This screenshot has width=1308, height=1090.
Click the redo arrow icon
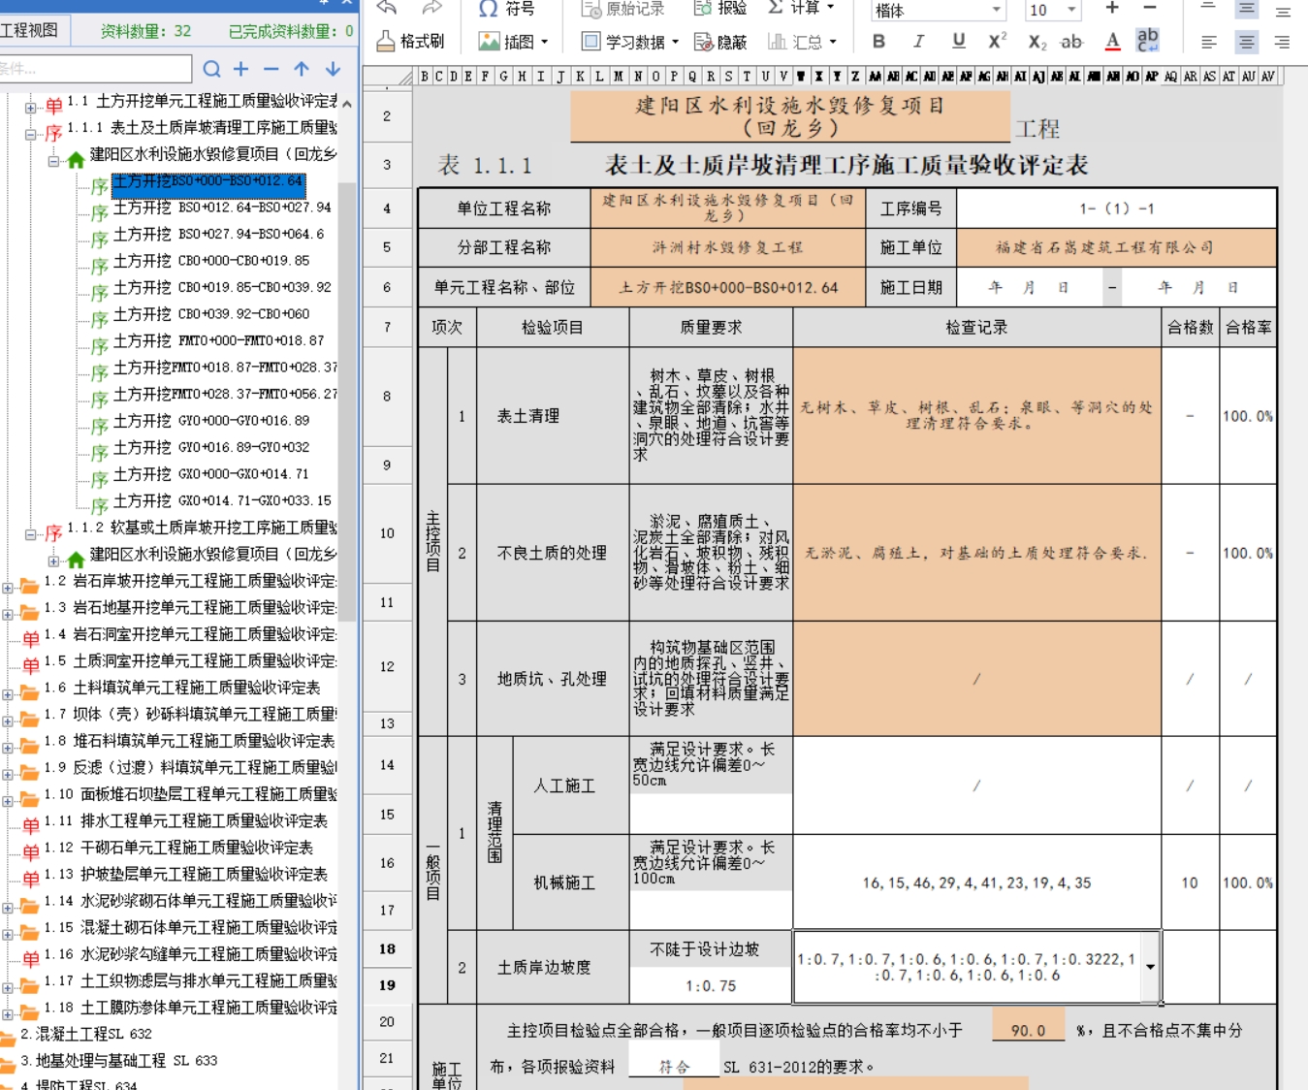click(432, 8)
